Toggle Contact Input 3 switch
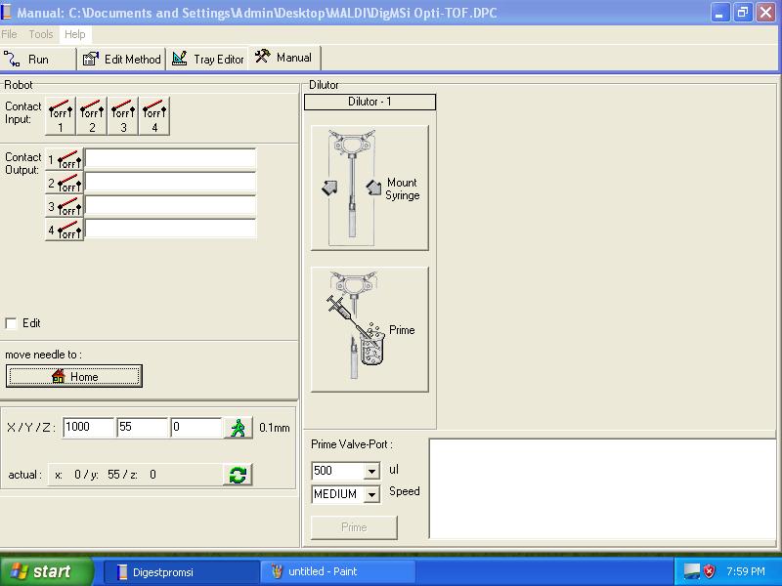 [123, 115]
